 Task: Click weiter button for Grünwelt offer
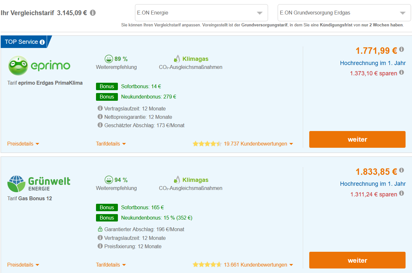point(357,260)
